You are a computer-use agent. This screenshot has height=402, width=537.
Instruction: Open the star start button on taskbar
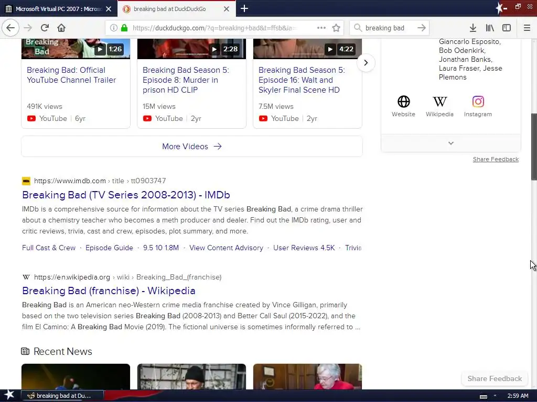tap(9, 395)
